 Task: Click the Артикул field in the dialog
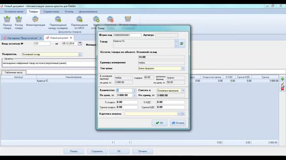tap(166, 35)
